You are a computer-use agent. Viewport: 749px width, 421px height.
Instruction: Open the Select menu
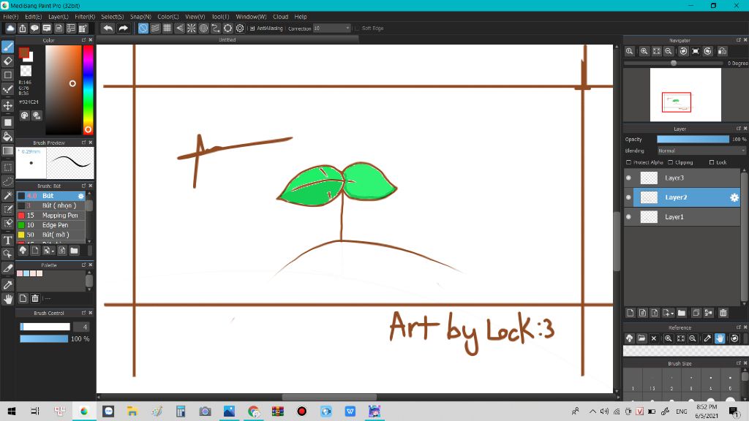click(112, 17)
